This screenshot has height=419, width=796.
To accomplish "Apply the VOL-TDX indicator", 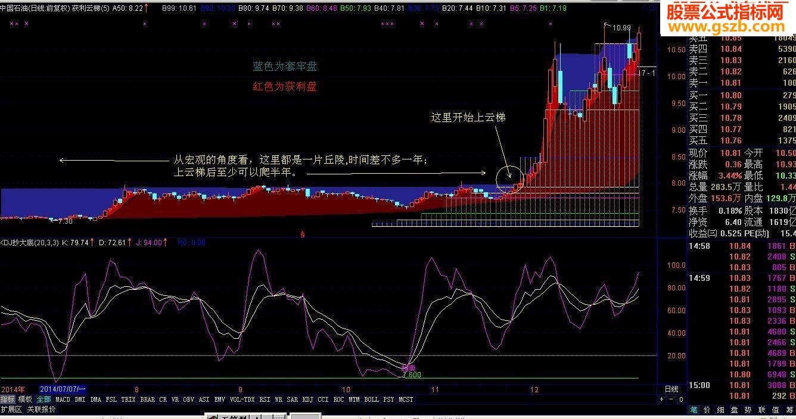I will (242, 399).
